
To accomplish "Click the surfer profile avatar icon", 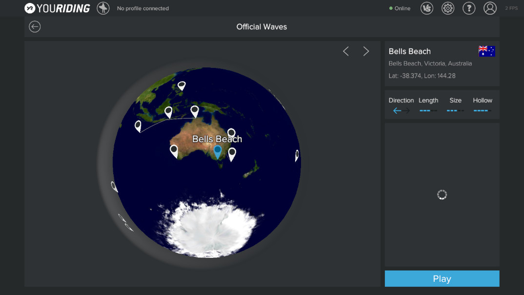I will [x=103, y=8].
